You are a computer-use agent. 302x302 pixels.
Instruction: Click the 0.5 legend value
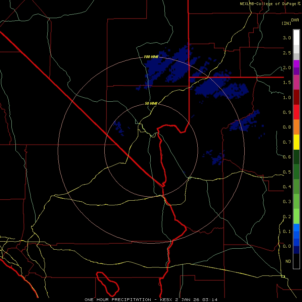[x=287, y=172]
